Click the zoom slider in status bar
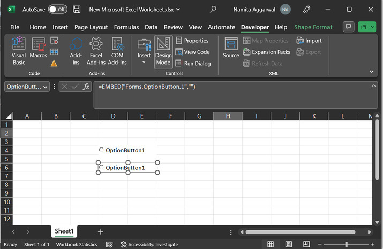 point(346,244)
